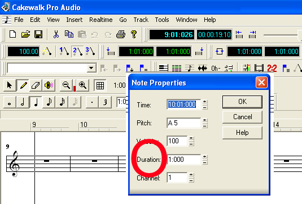The image size is (302, 204).
Task: Open the View menu
Action: 53,20
